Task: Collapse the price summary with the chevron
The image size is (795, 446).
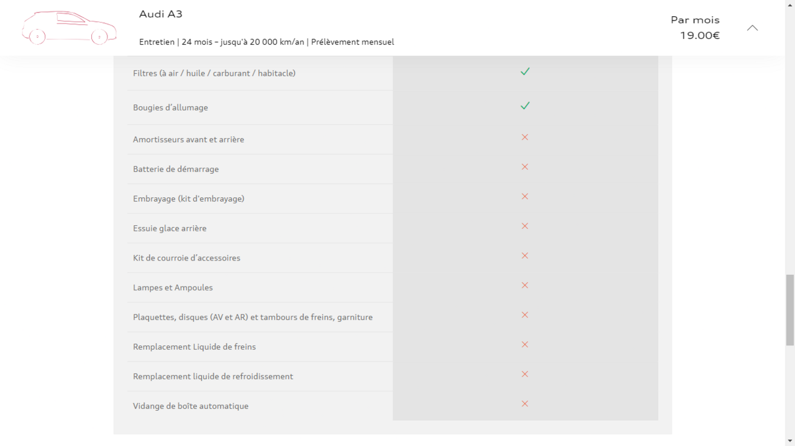Action: (x=752, y=28)
